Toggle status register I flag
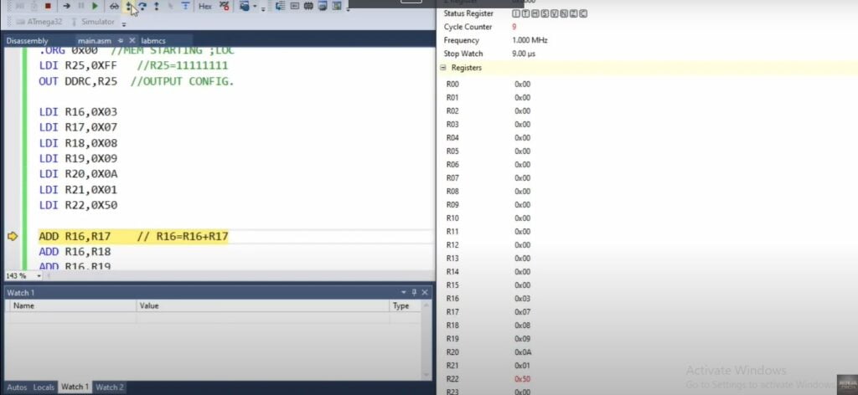The width and height of the screenshot is (858, 395). click(516, 13)
